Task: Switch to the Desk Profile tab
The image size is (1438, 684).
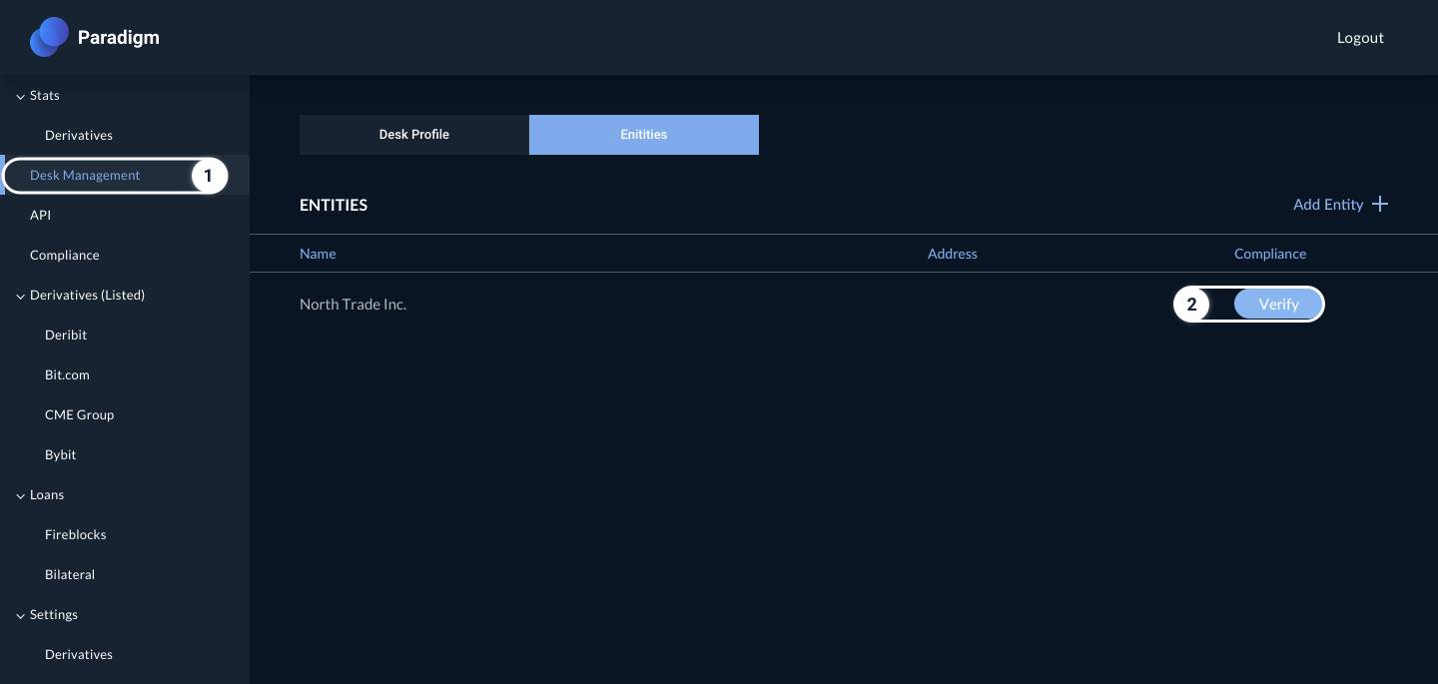Action: (x=413, y=135)
